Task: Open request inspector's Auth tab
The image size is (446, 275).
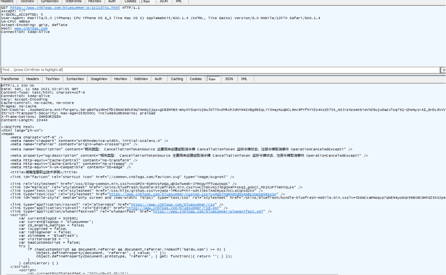Action: [x=112, y=2]
